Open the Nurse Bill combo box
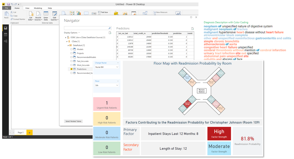This screenshot has height=159, width=294. pos(107,67)
